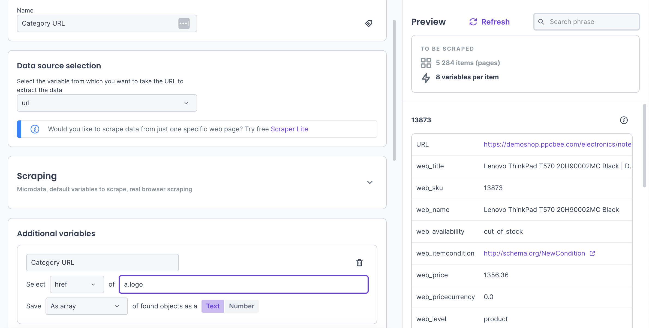The height and width of the screenshot is (328, 649).
Task: Click the left panel vertical scrollbar
Action: [394, 90]
